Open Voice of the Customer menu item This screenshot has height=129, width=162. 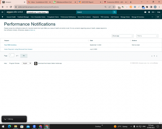tap(84, 17)
